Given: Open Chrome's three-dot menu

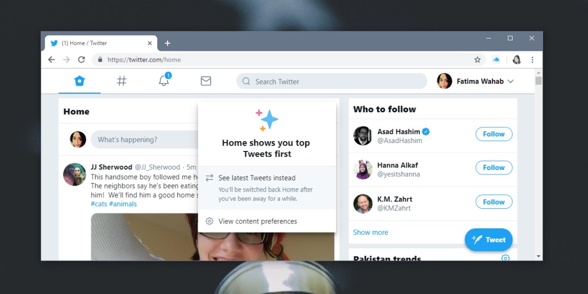Looking at the screenshot, I should coord(533,59).
